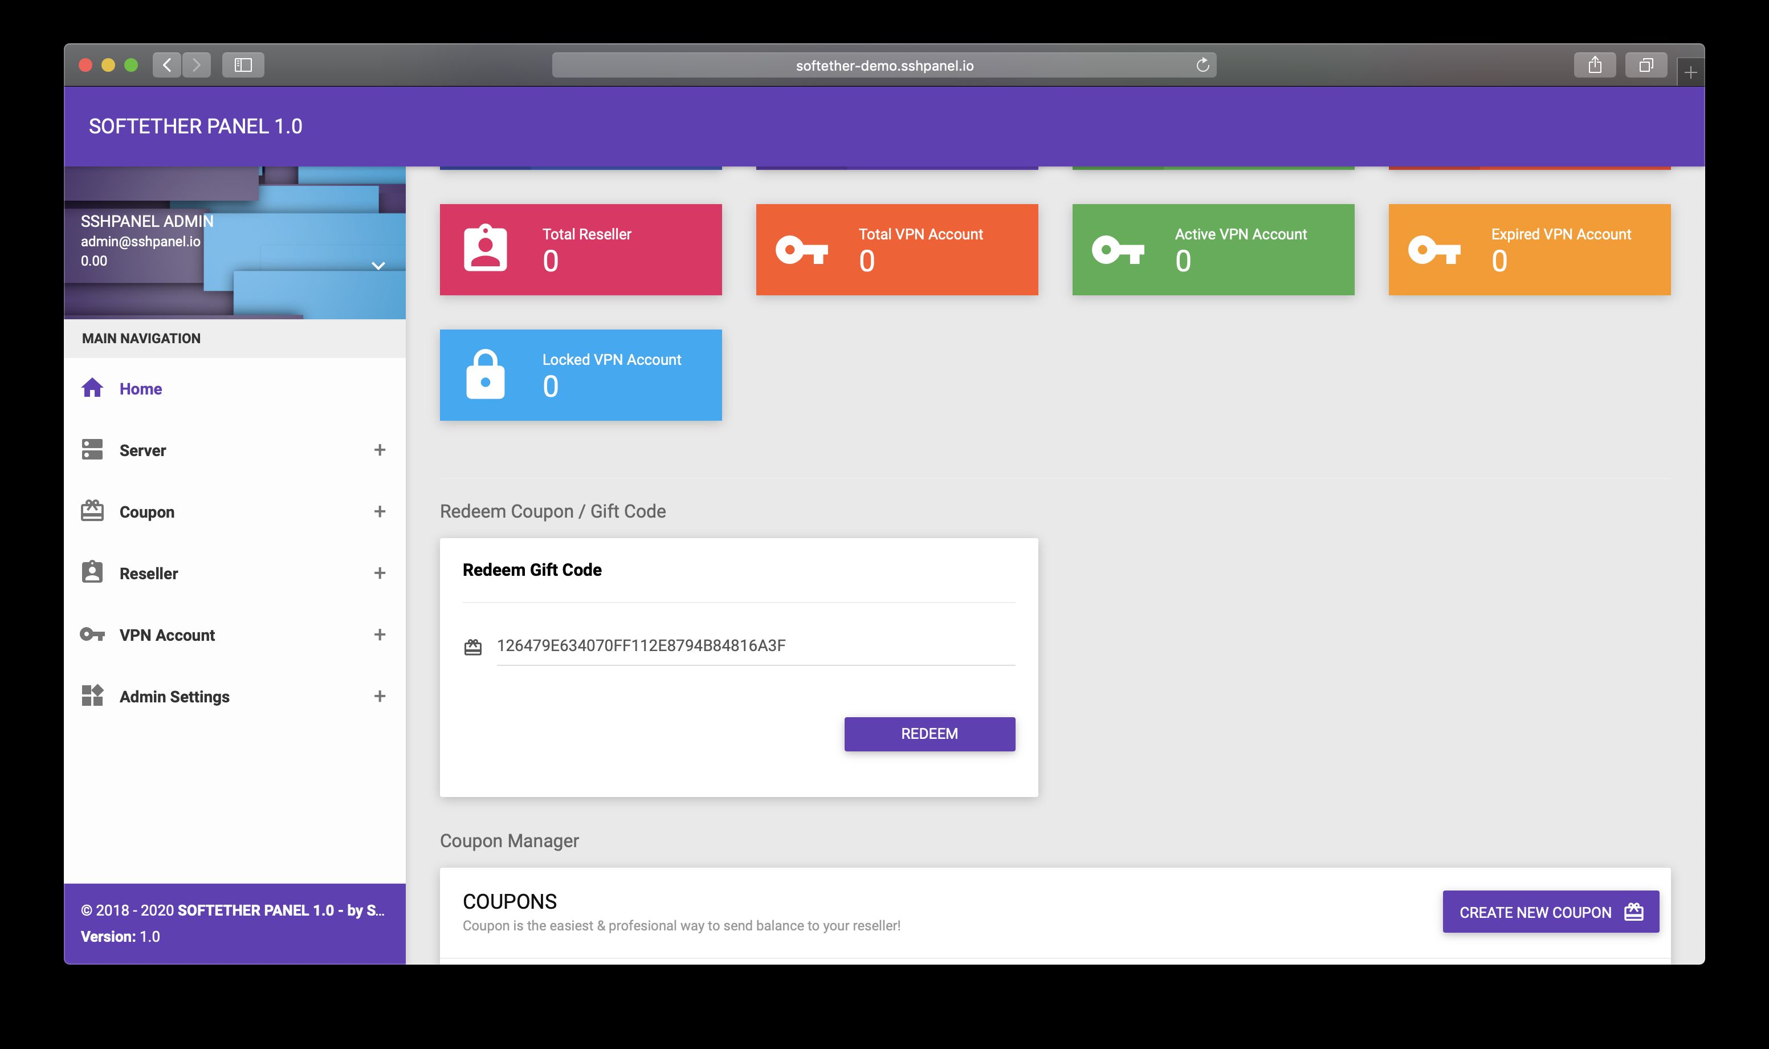Click the Home house icon in sidebar

tap(92, 388)
